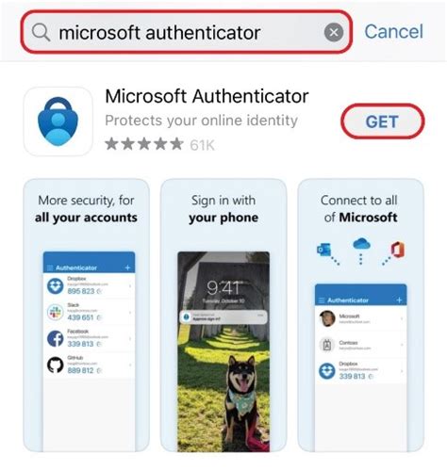The image size is (447, 470).
Task: Open the Microsoft Authenticator app title
Action: tap(207, 96)
